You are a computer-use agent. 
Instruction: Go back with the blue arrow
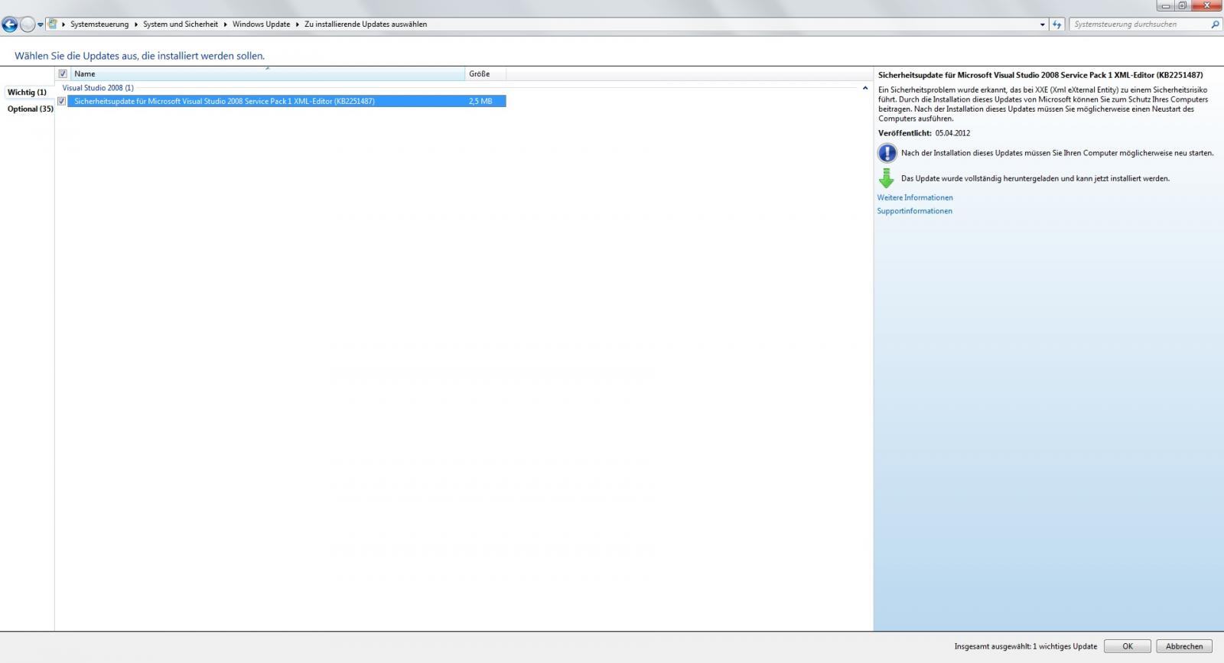coord(9,24)
